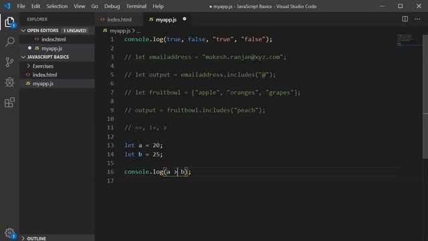Click the 'let a = 20;' code line

coord(143,145)
